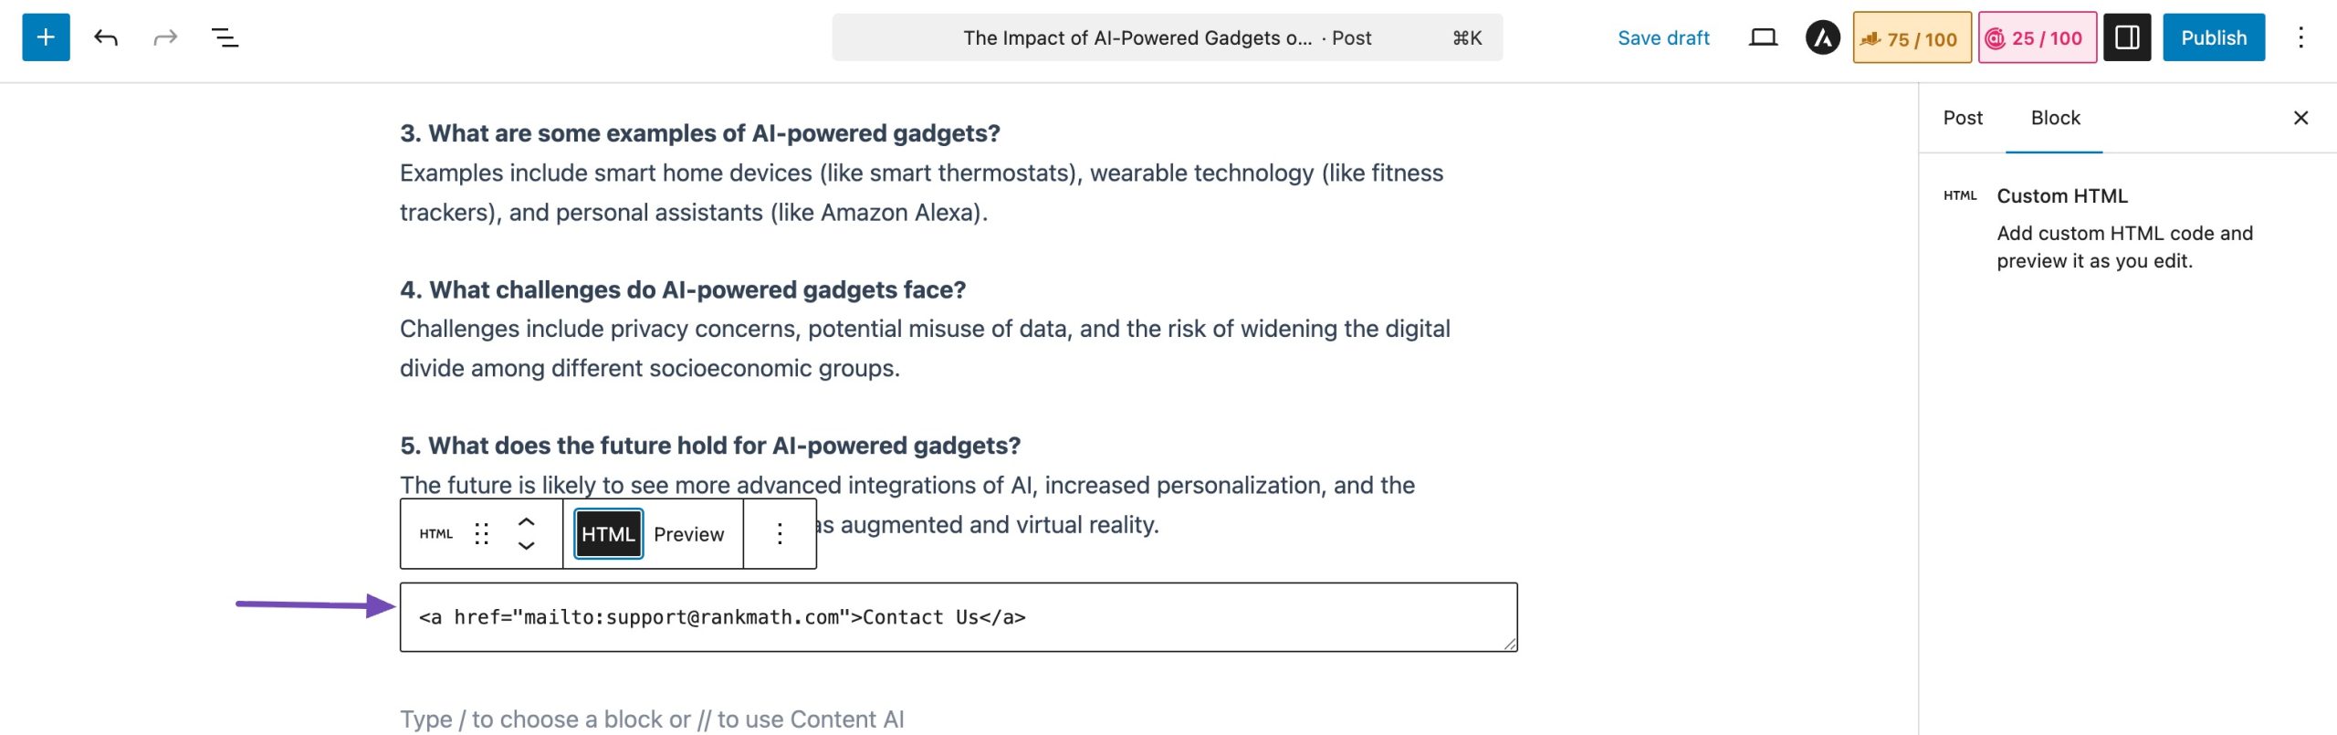The height and width of the screenshot is (735, 2337).
Task: Switch to the Post tab
Action: tap(1963, 118)
